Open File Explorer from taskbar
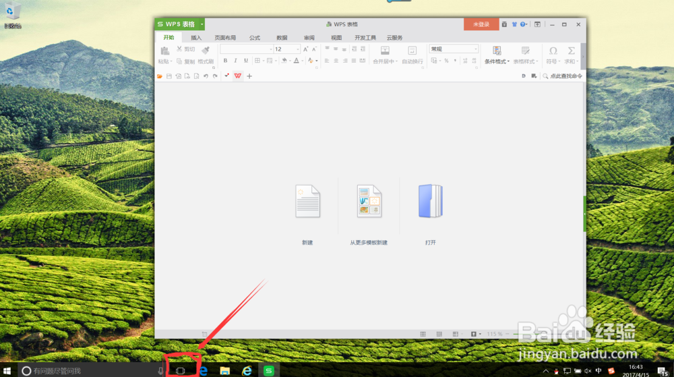Image resolution: width=674 pixels, height=377 pixels. click(225, 370)
